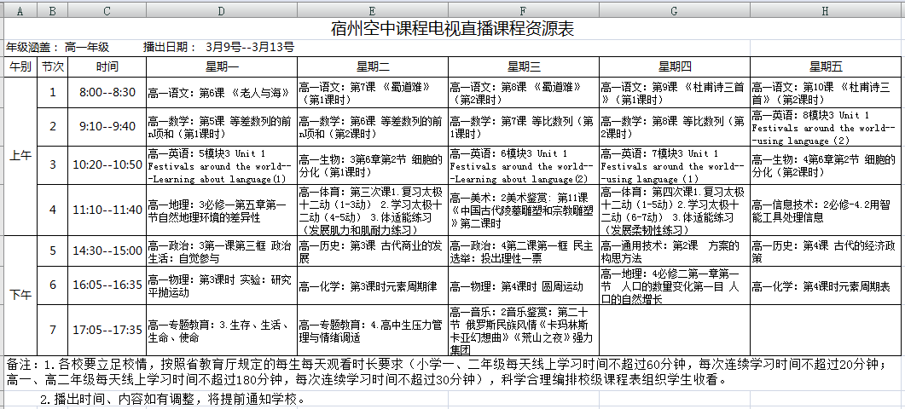Screen dimensions: 905x409
Task: Select the 星期一 header cell
Action: coord(222,66)
